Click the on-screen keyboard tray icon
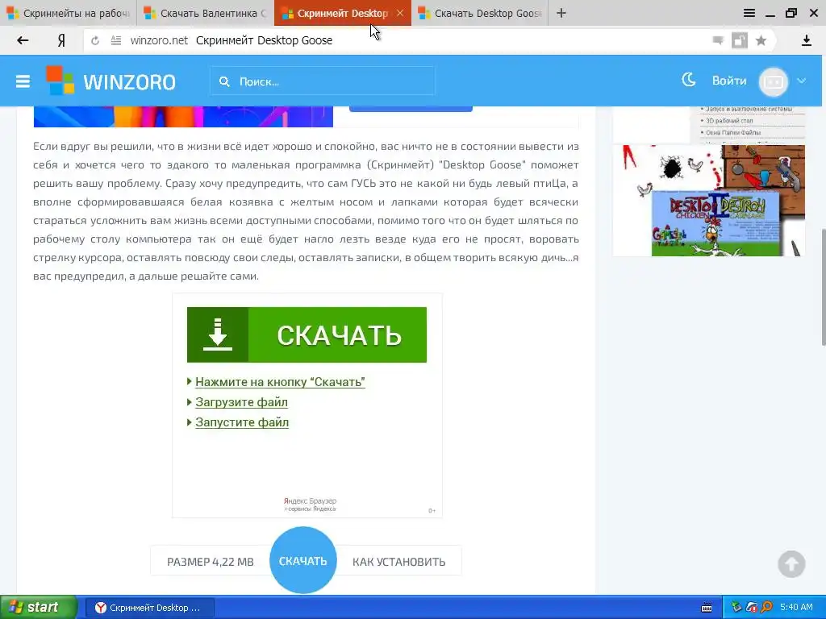 (707, 608)
